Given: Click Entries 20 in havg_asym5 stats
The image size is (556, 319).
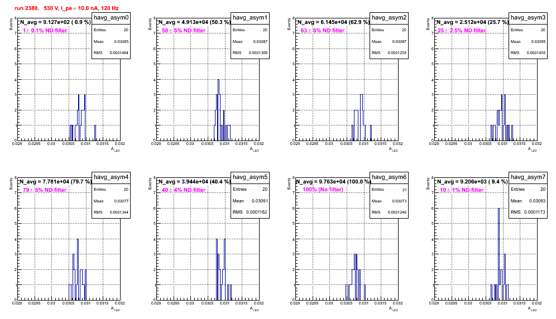Looking at the screenshot, I should tap(250, 189).
